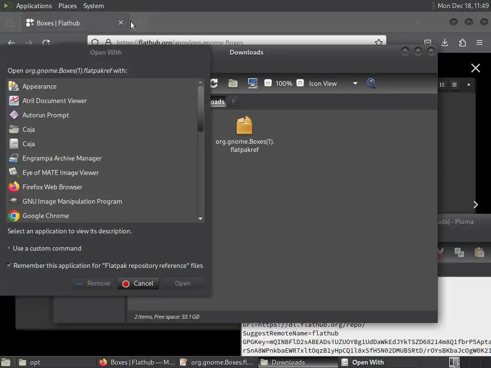Zoom in on Downloads file manager
Screen dimensions: 491x368
tap(300, 83)
